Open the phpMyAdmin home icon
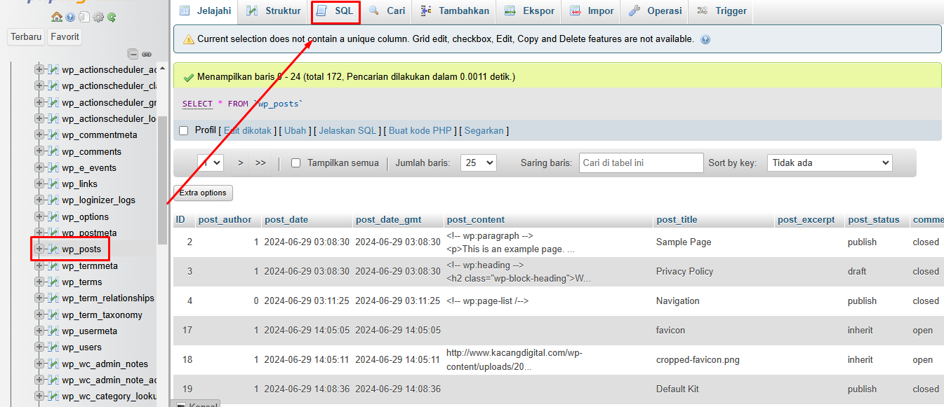 pyautogui.click(x=57, y=17)
